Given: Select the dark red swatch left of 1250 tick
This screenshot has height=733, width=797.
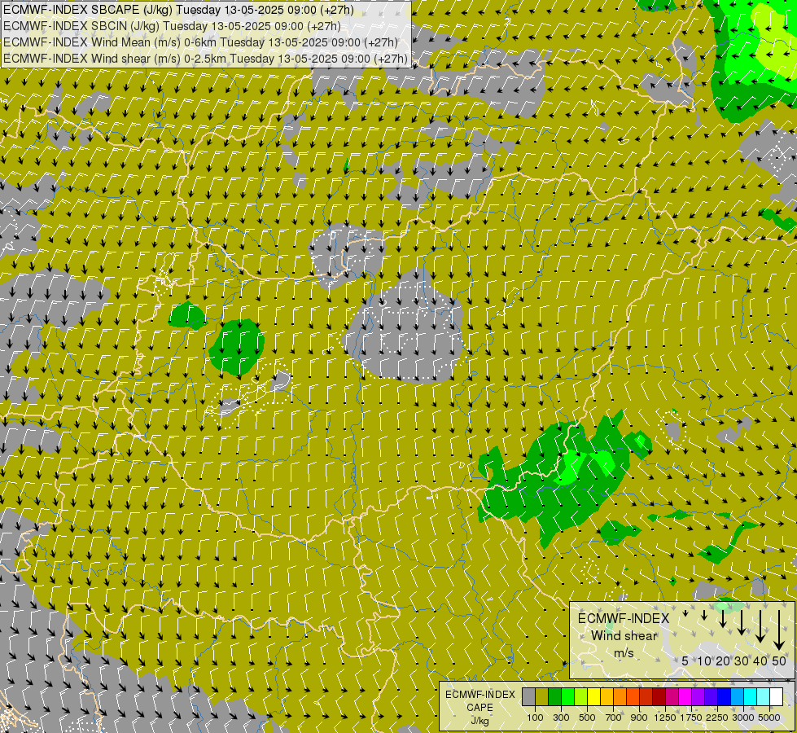Looking at the screenshot, I should click(x=659, y=696).
